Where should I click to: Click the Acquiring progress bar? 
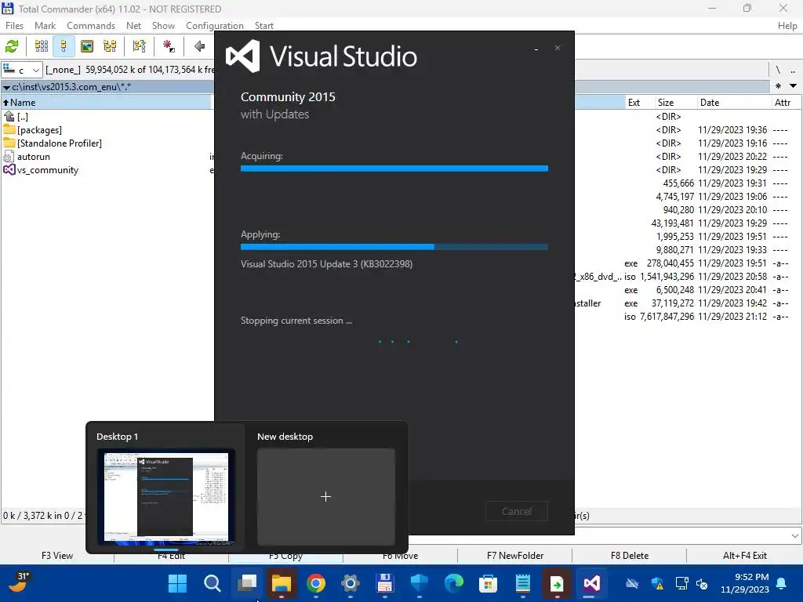click(x=394, y=169)
